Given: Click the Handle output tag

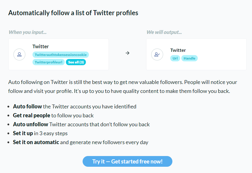Looking at the screenshot, I should (x=189, y=58).
